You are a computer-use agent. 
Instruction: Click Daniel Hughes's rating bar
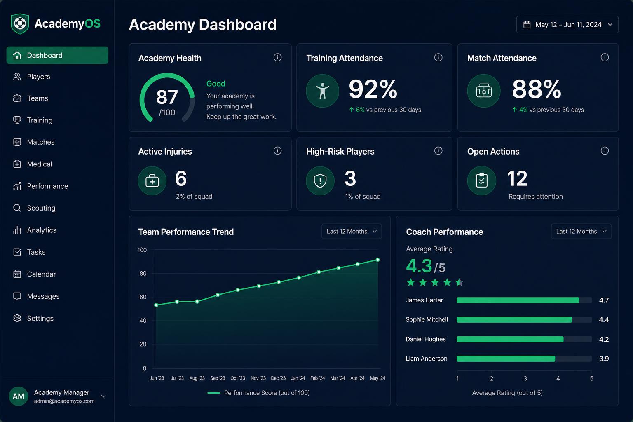point(524,340)
